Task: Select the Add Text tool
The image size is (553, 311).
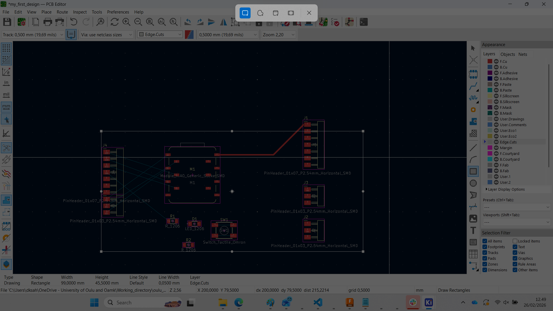Action: [x=474, y=230]
